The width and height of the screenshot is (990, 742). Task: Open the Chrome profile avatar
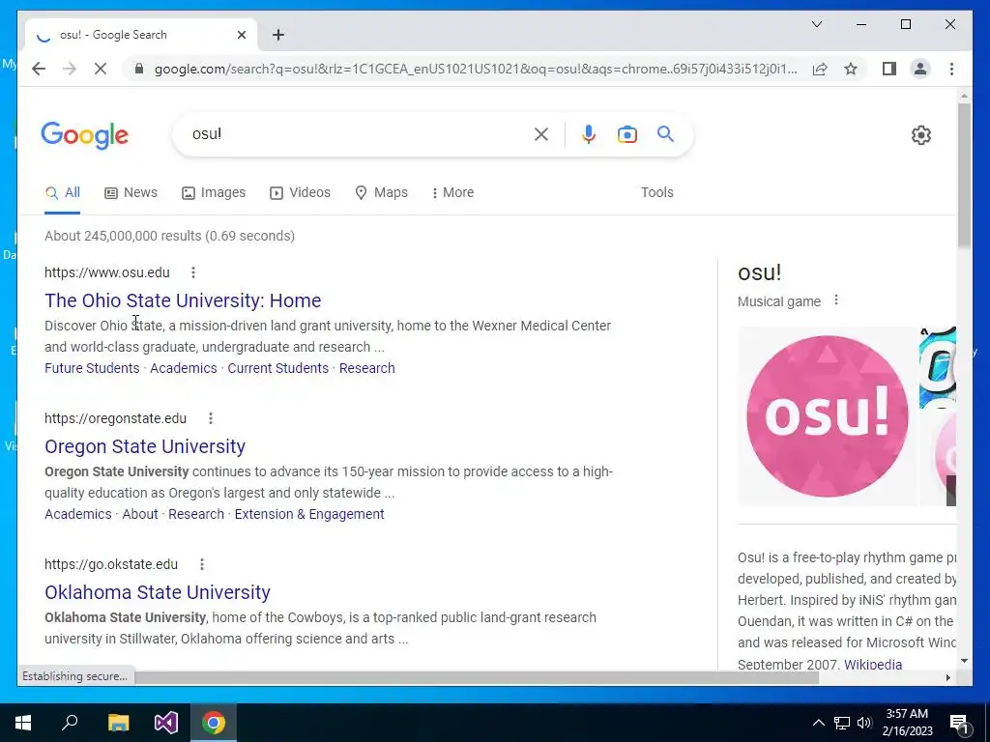[920, 69]
